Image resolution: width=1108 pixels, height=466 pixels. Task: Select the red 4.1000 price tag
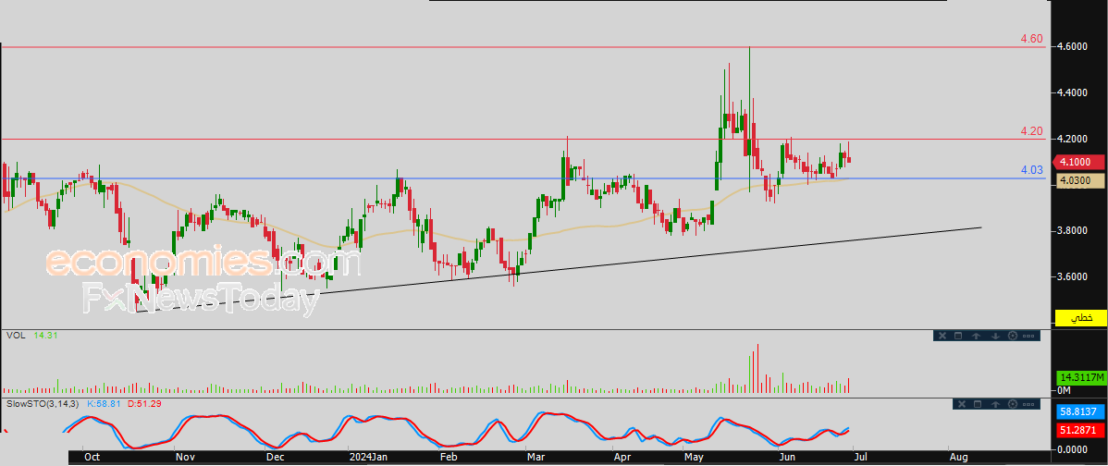(x=1079, y=162)
